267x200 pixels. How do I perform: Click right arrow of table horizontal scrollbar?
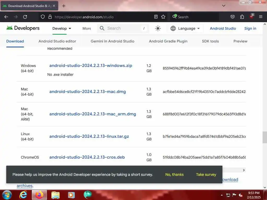244,170
